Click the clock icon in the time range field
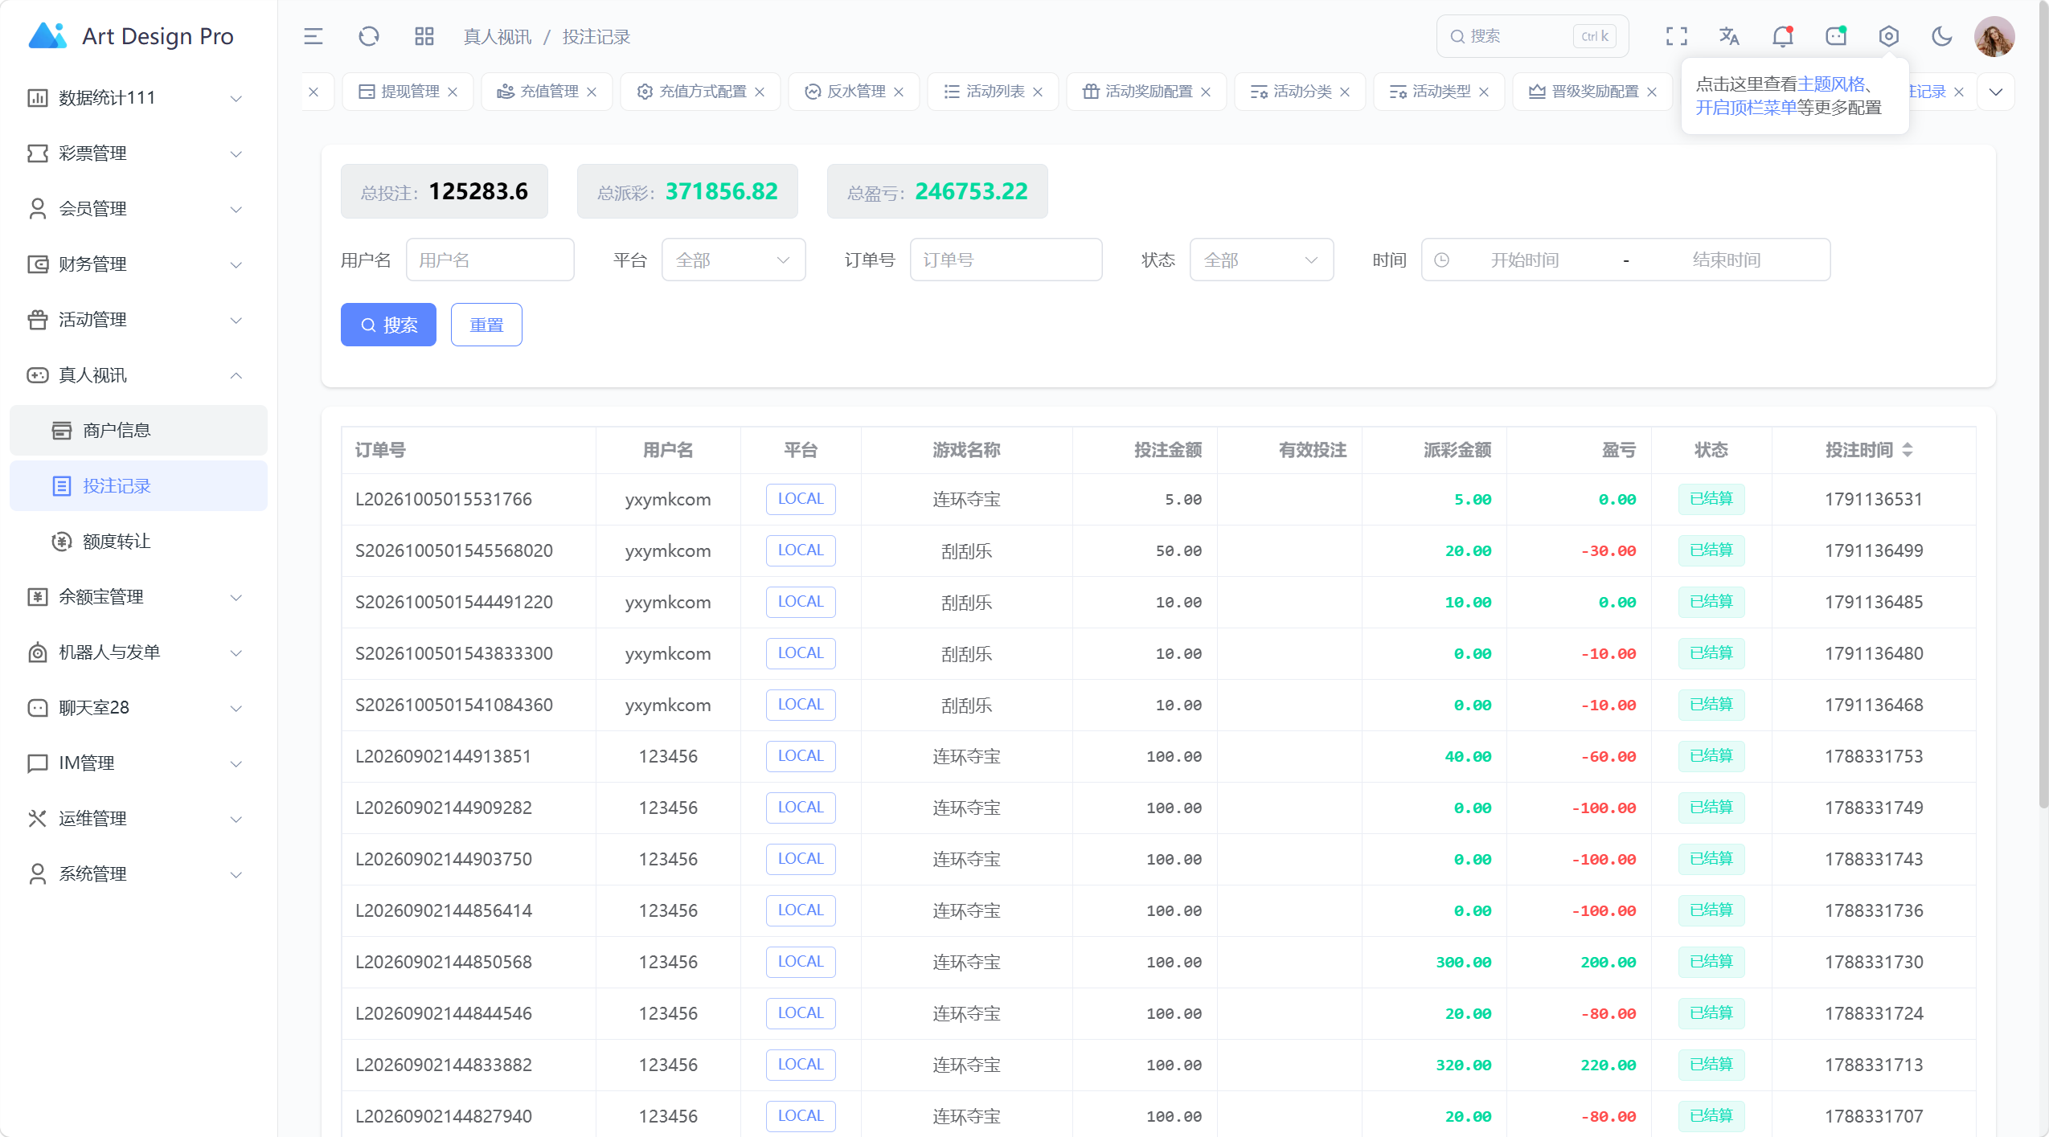The image size is (2049, 1137). tap(1442, 260)
